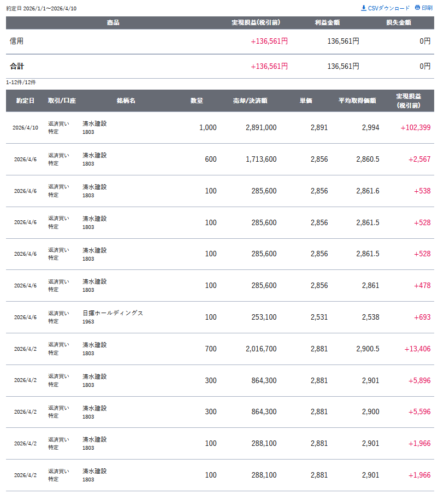Click the 2,891,000 settlement amount
The height and width of the screenshot is (494, 444).
[x=261, y=128]
